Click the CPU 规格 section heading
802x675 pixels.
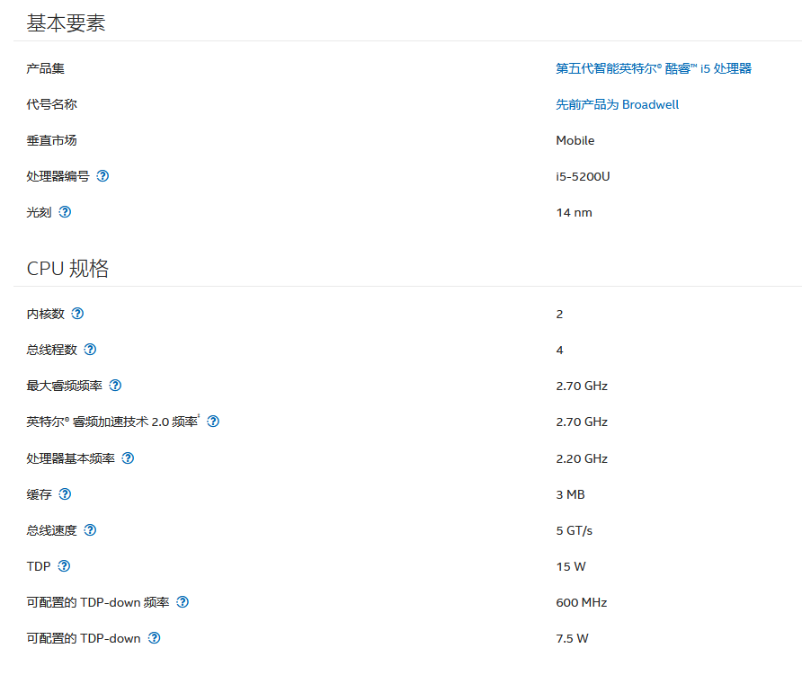click(x=67, y=269)
